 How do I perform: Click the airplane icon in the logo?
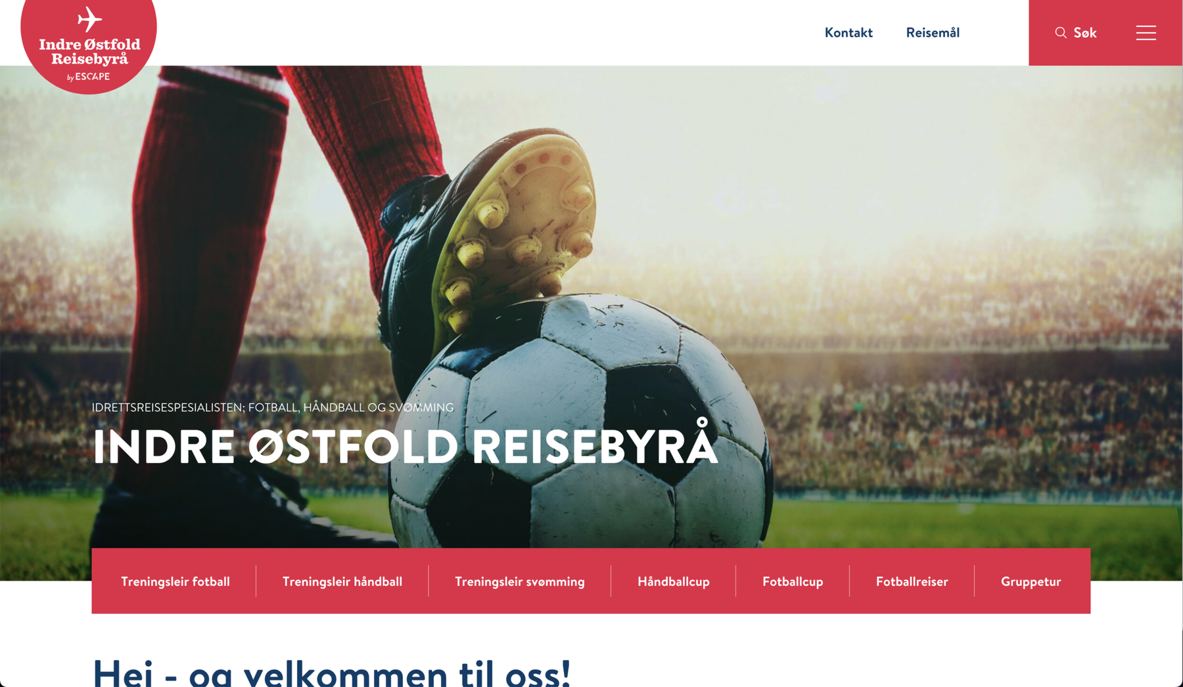[89, 19]
